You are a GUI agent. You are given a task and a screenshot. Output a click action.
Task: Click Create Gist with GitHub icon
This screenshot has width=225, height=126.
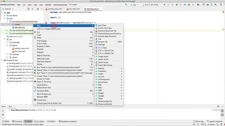click(64, 100)
